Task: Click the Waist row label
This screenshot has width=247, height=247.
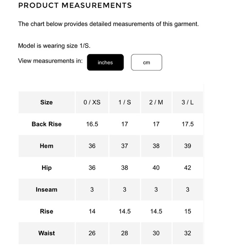Action: point(46,233)
